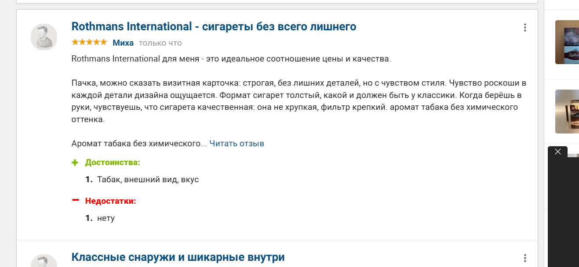Click the 'нету' disadvantage item

click(x=106, y=218)
